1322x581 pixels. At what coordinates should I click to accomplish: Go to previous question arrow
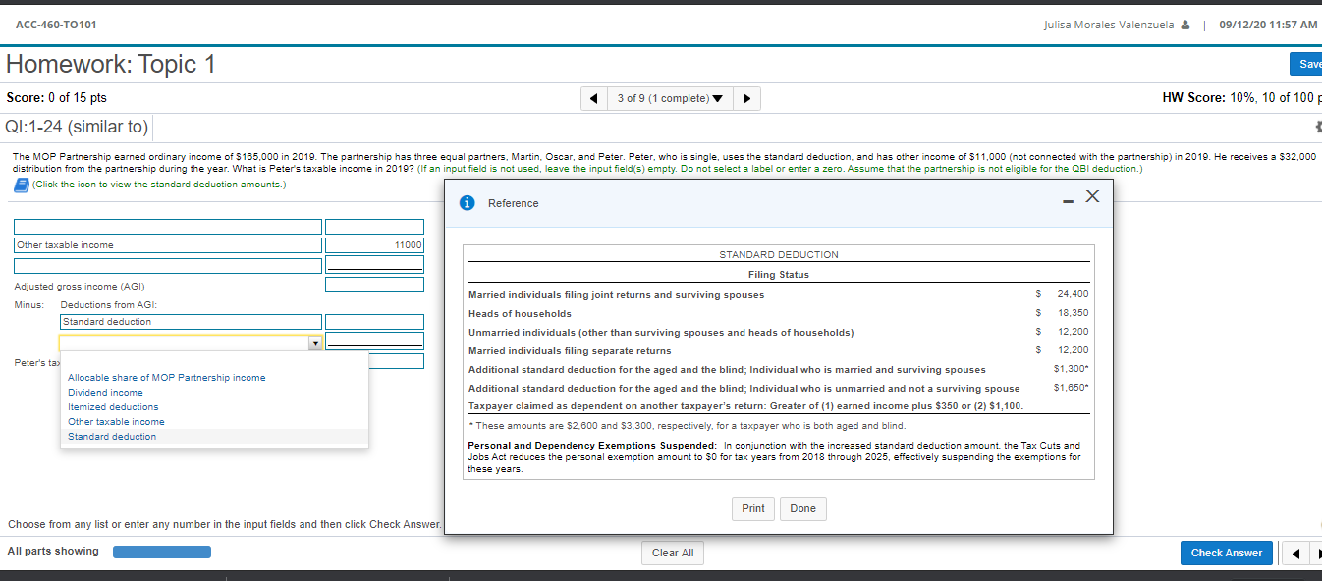pos(593,98)
